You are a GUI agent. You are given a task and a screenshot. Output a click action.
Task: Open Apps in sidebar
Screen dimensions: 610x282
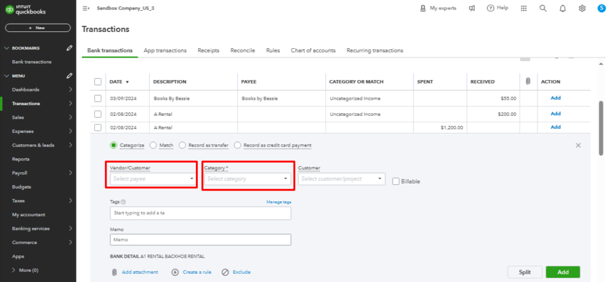(18, 256)
